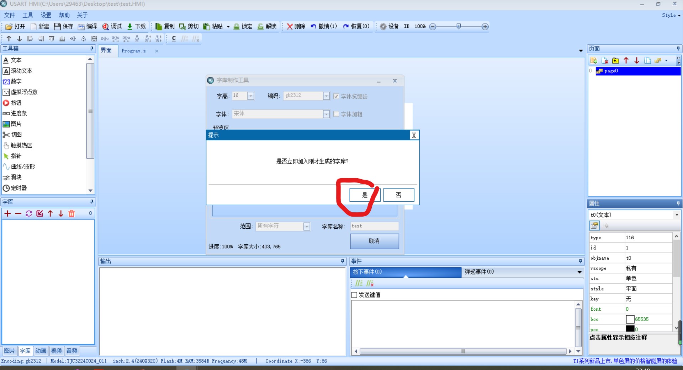Viewport: 683px width, 370px height.
Task: Open the Style dropdown
Action: [x=671, y=15]
